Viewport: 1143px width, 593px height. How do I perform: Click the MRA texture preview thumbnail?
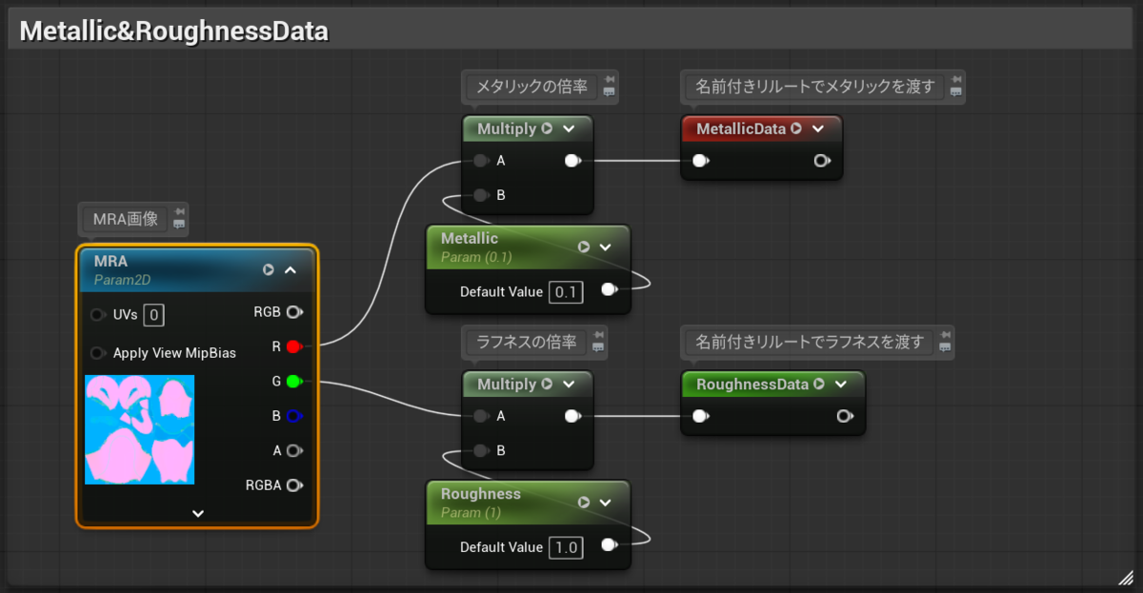pos(139,429)
